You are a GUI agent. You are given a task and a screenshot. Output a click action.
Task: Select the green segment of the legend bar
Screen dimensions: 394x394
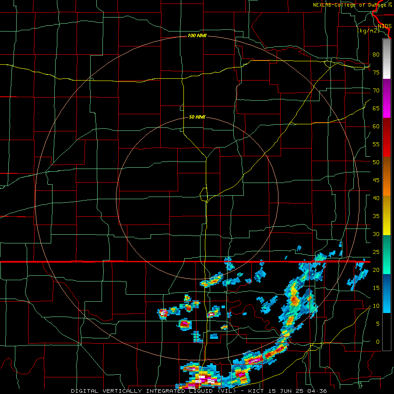[387, 254]
